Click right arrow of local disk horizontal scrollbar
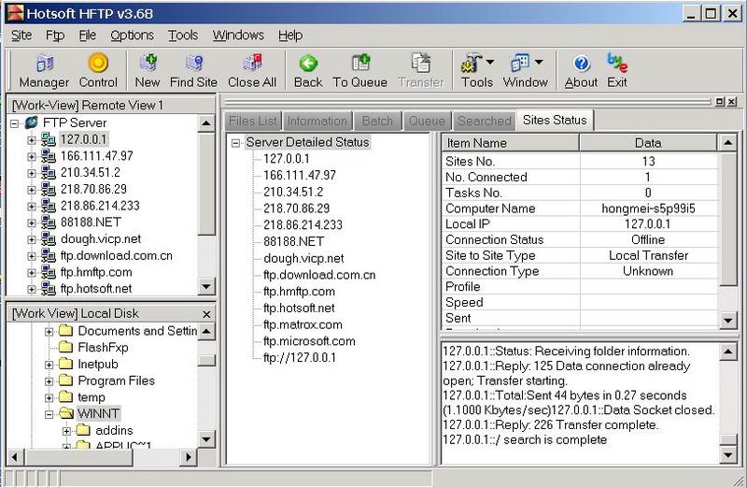The image size is (747, 488). tap(189, 457)
